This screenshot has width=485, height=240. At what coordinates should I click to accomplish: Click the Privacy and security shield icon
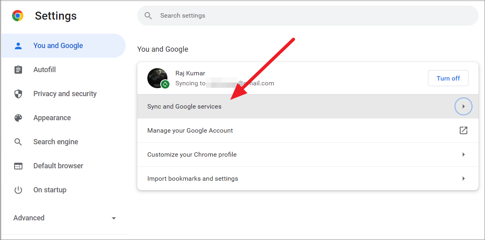coord(18,94)
